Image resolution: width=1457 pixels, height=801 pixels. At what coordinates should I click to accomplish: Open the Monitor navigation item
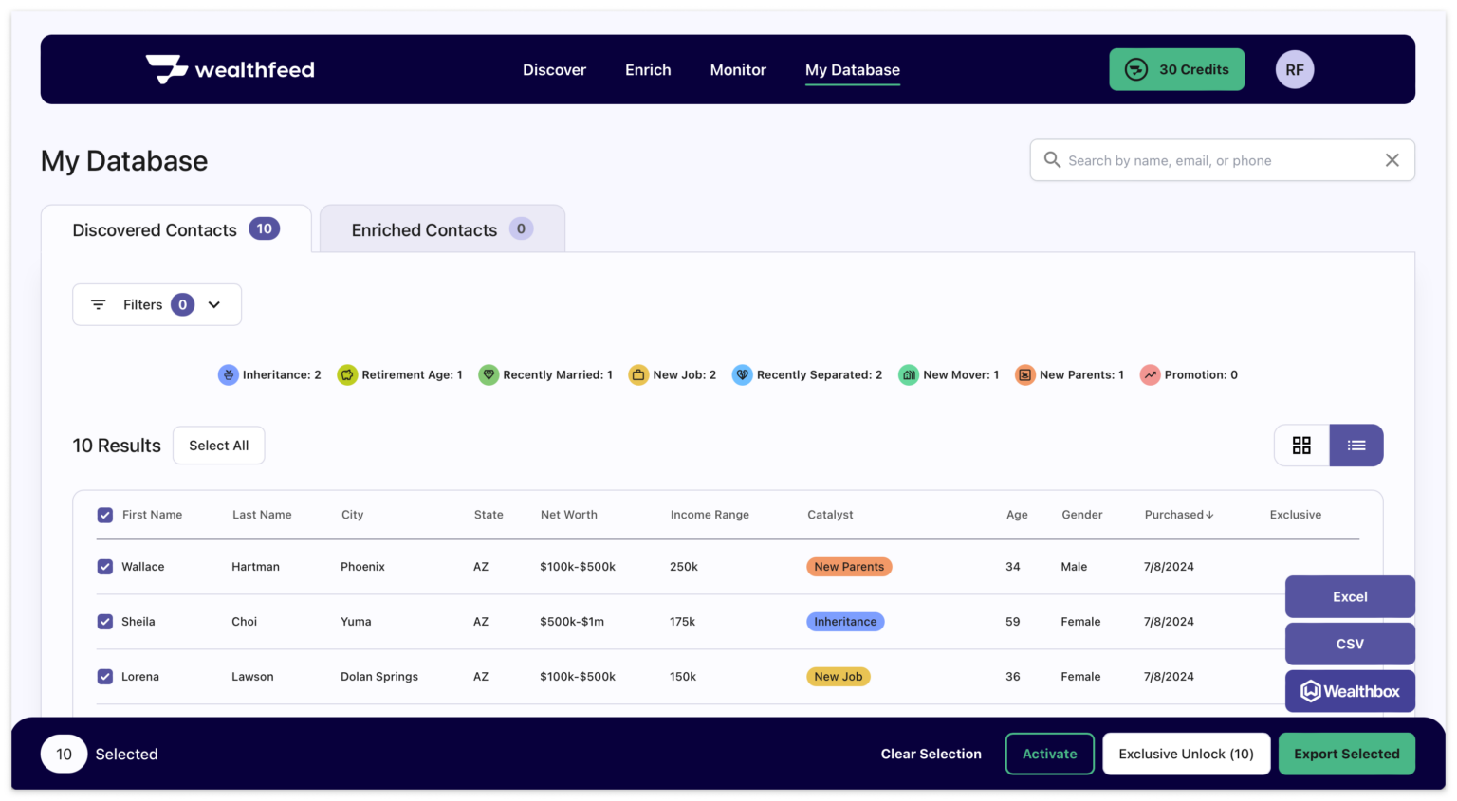(737, 69)
